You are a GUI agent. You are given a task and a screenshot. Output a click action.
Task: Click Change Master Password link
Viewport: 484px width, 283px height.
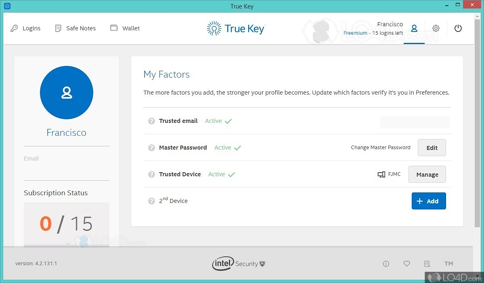(x=380, y=148)
